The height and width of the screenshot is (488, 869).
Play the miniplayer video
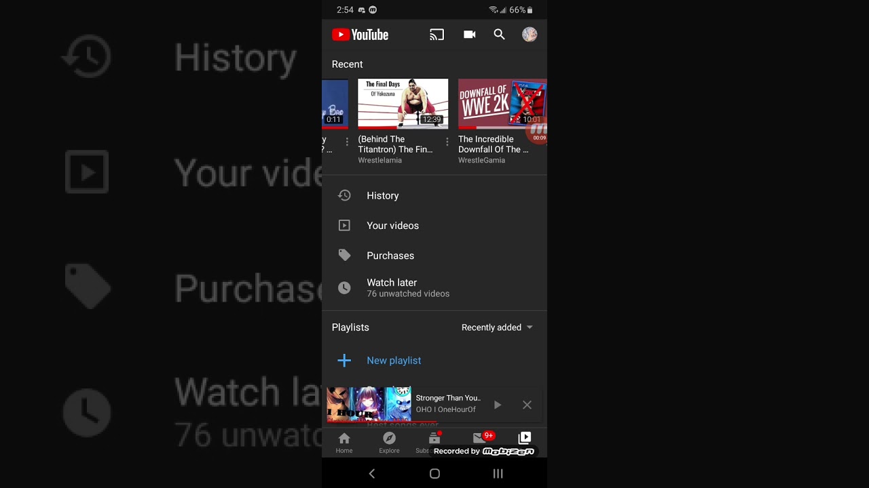(x=498, y=405)
